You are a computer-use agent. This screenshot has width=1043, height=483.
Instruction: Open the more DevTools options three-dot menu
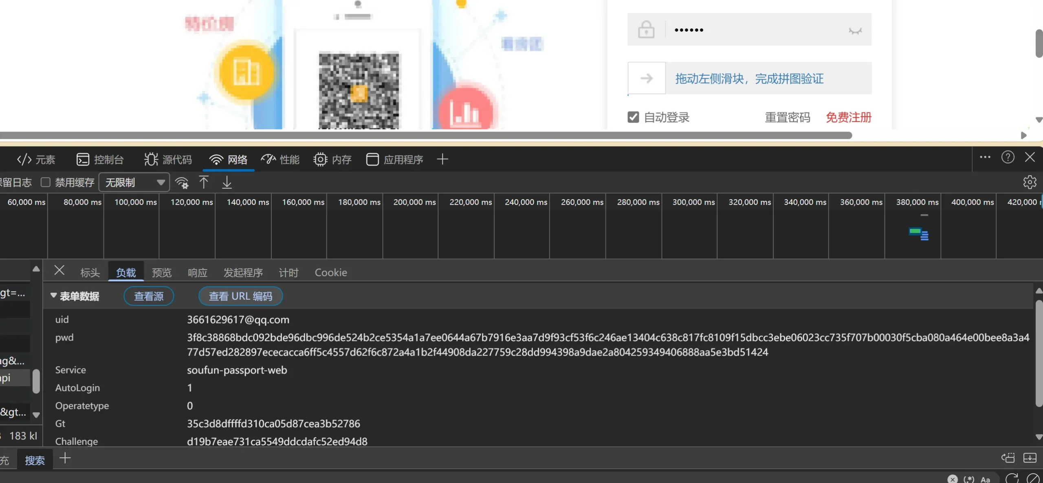tap(985, 157)
